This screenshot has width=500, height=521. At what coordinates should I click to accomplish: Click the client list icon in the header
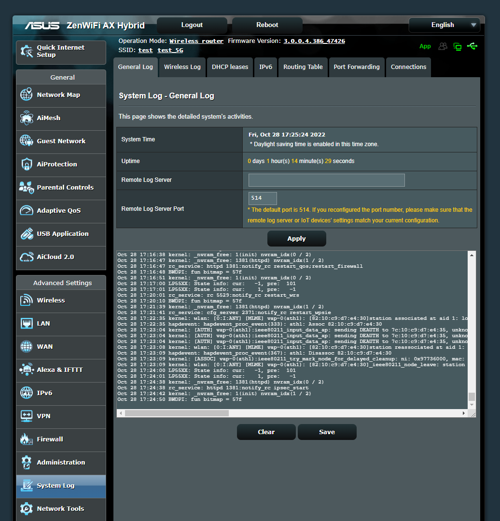(x=443, y=46)
